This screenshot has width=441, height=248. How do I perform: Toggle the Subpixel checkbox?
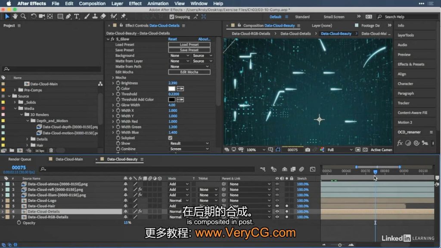coord(170,138)
